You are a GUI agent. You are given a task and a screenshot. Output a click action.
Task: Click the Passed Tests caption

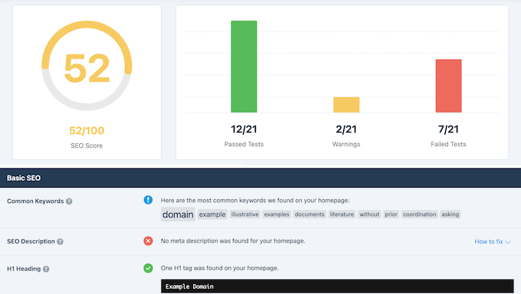[x=244, y=144]
